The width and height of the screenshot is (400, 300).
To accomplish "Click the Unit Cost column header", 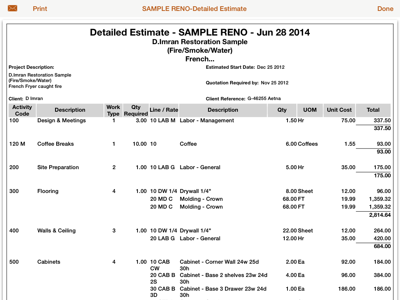I will [339, 110].
